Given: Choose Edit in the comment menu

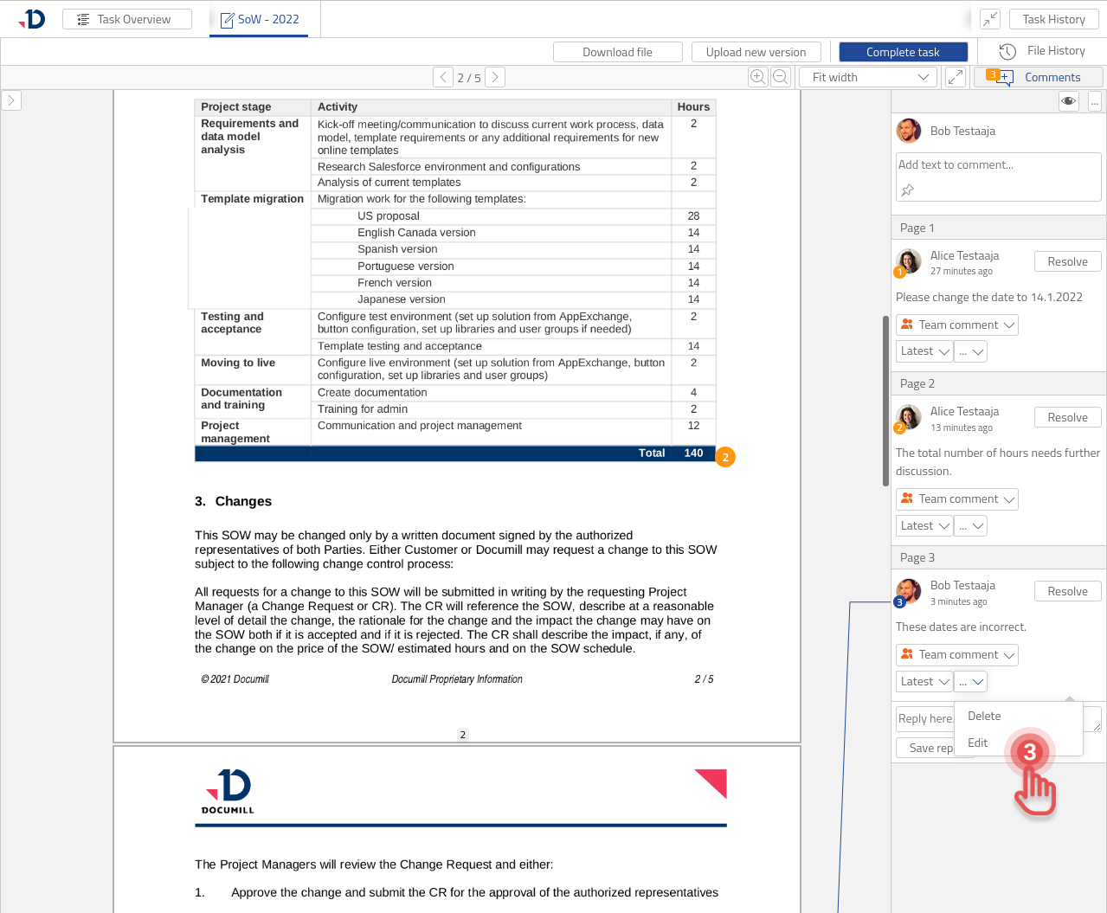Looking at the screenshot, I should click(978, 743).
